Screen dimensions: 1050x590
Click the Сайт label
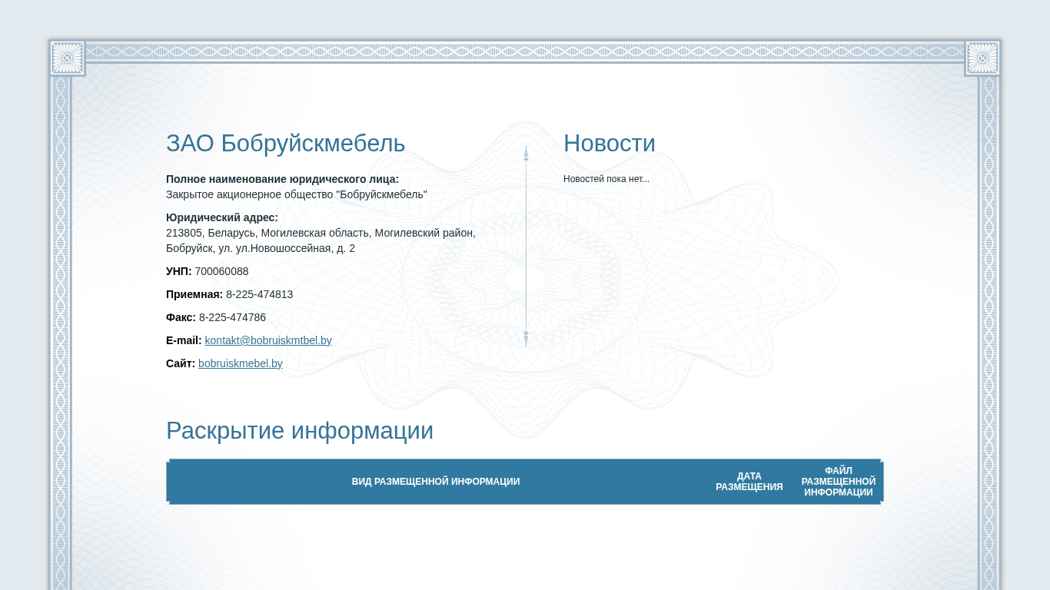coord(181,363)
